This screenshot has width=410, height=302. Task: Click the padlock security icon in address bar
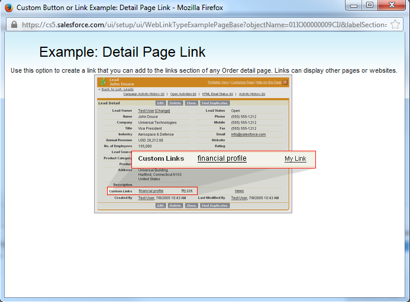pyautogui.click(x=14, y=25)
